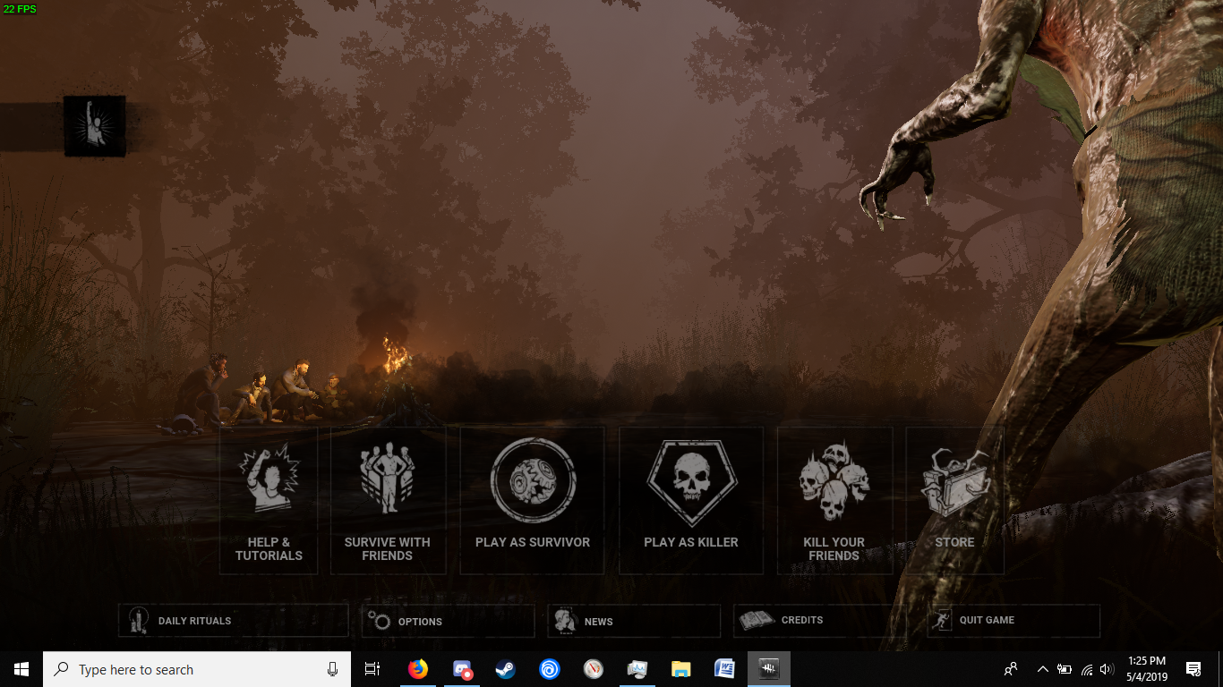Open the Store chest tile
Viewport: 1223px width, 687px height.
click(x=954, y=500)
